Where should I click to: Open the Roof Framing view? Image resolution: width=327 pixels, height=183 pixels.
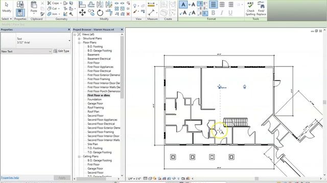(96, 107)
